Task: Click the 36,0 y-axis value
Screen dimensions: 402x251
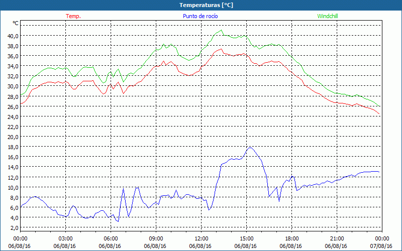Action: click(x=13, y=56)
